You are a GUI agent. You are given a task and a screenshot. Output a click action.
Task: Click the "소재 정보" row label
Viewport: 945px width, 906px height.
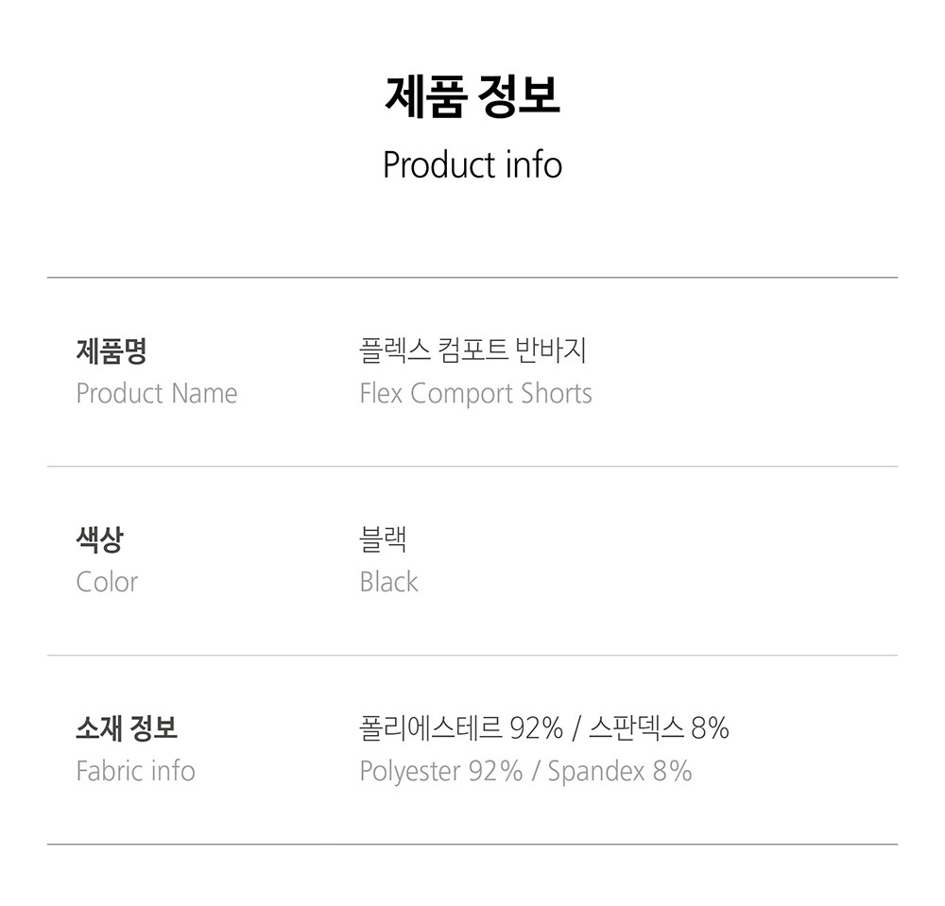click(x=126, y=729)
